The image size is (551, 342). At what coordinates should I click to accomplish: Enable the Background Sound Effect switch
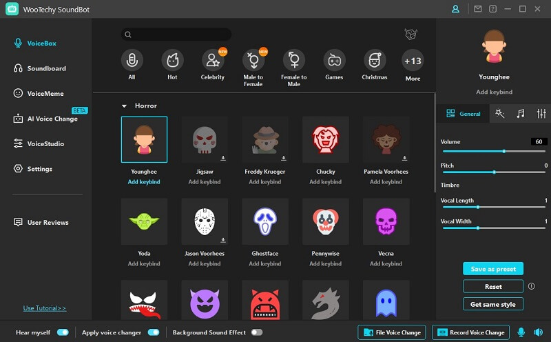click(x=257, y=332)
